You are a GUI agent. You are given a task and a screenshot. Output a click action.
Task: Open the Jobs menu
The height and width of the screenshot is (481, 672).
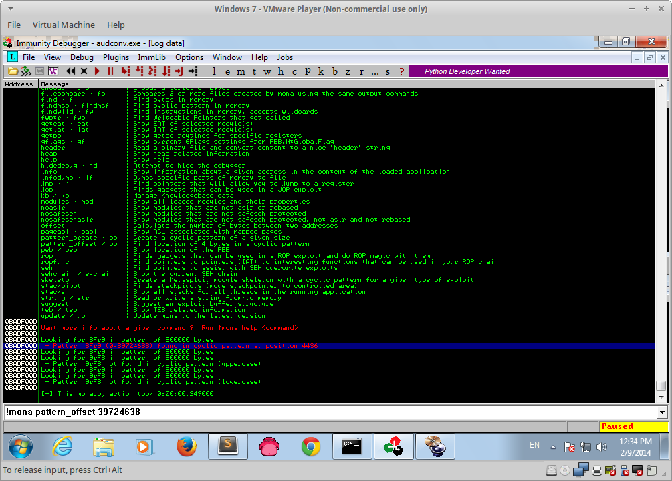coord(285,57)
